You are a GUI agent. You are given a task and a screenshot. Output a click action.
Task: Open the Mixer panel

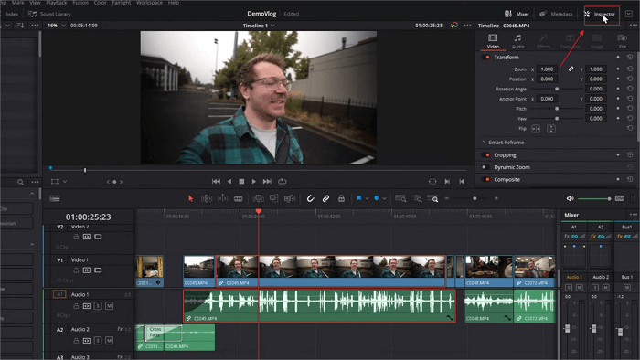[517, 14]
